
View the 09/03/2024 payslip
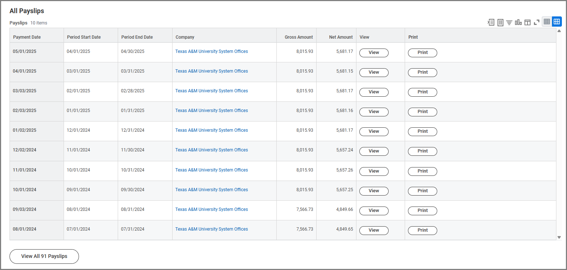(374, 211)
